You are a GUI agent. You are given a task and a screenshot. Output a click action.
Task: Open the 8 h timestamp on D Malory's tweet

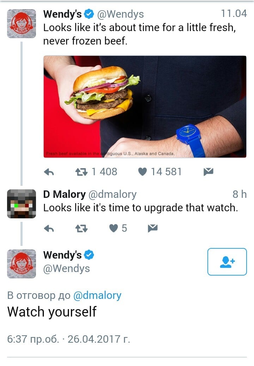click(240, 194)
